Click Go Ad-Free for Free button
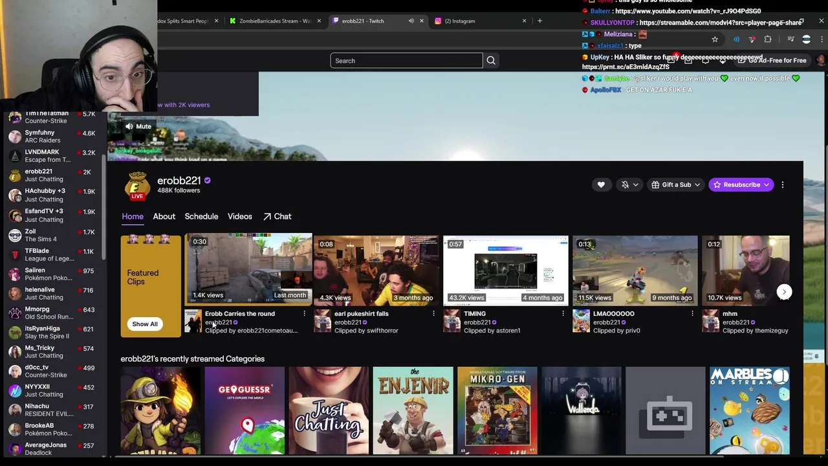 coord(772,60)
